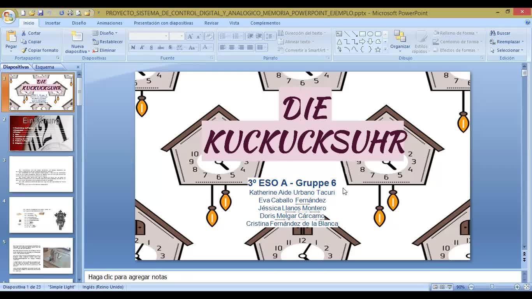Toggle italic (K) formatting
The height and width of the screenshot is (299, 532).
click(142, 47)
